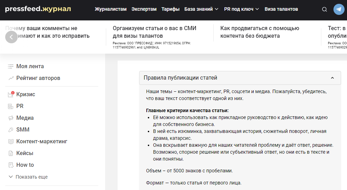Expand sidebar with Показать еще
347x190 pixels.
coord(28,177)
